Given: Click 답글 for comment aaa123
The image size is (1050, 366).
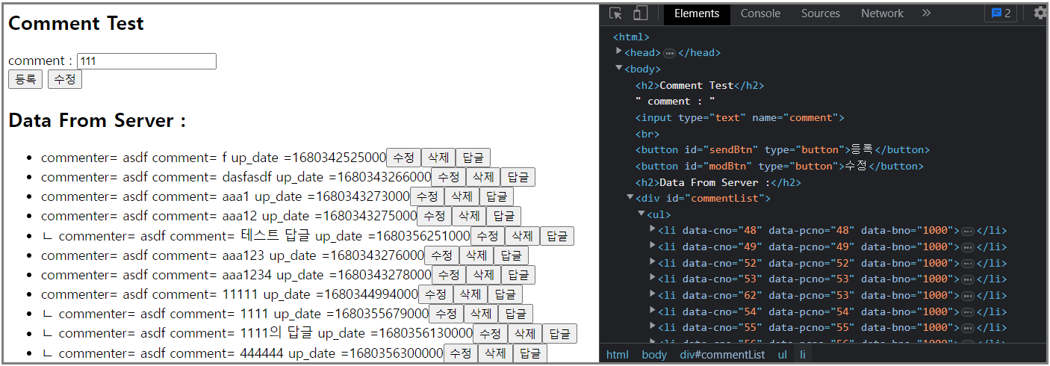Looking at the screenshot, I should coord(511,255).
